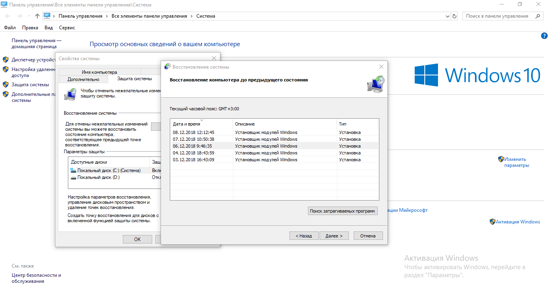Click shield icon next to Диспетчер устройств

6,59
